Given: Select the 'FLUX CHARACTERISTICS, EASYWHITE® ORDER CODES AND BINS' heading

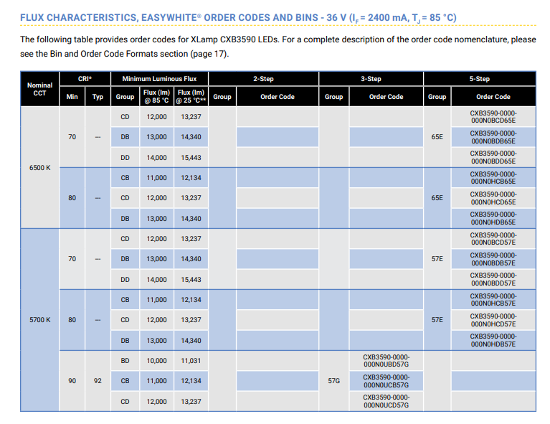Looking at the screenshot, I should tap(238, 17).
